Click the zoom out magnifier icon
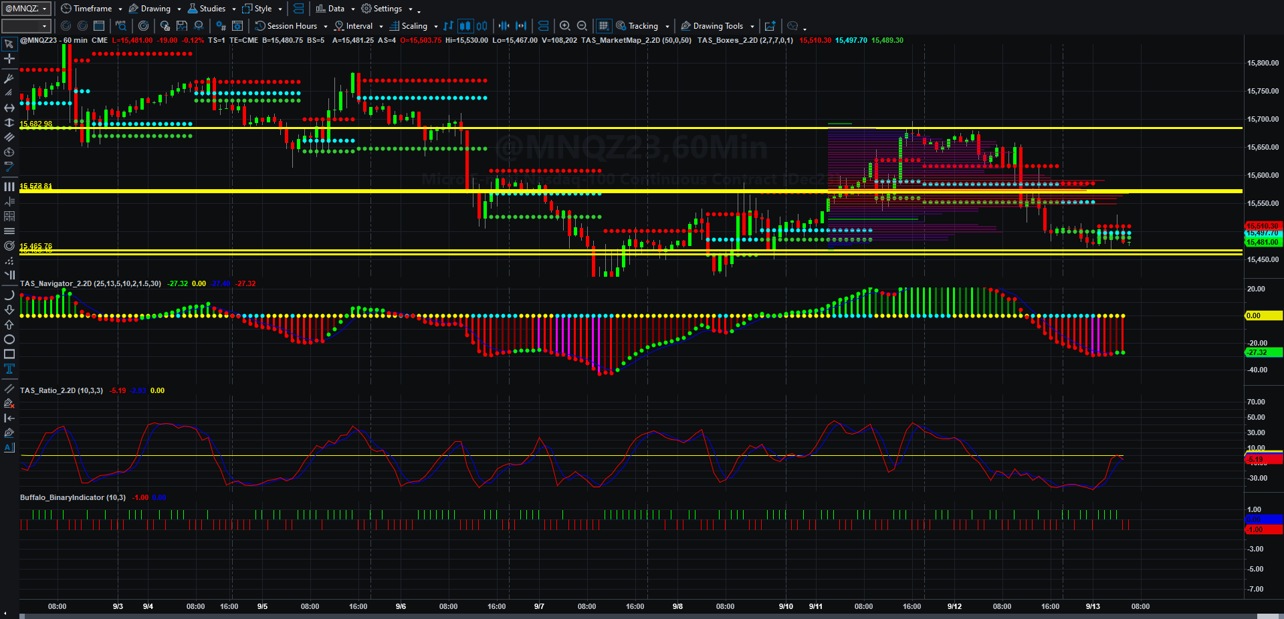This screenshot has height=619, width=1284. point(582,26)
